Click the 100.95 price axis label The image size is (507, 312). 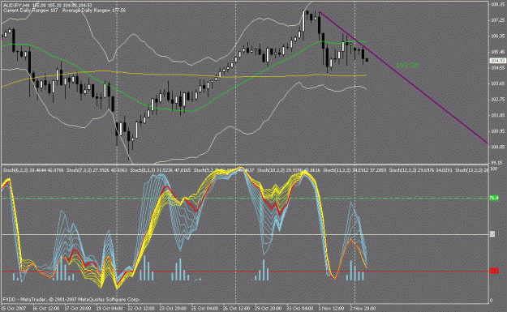point(498,131)
